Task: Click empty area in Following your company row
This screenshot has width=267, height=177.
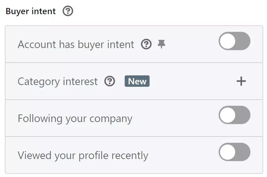Action: click(175, 118)
